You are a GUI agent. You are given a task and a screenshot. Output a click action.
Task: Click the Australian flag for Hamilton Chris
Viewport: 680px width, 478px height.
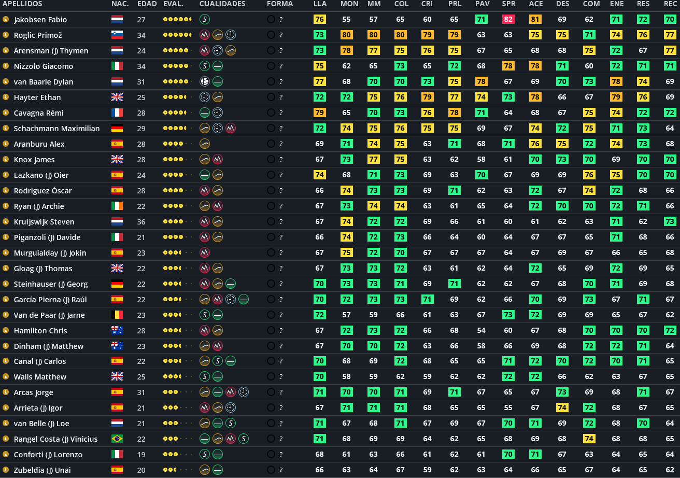pyautogui.click(x=117, y=331)
